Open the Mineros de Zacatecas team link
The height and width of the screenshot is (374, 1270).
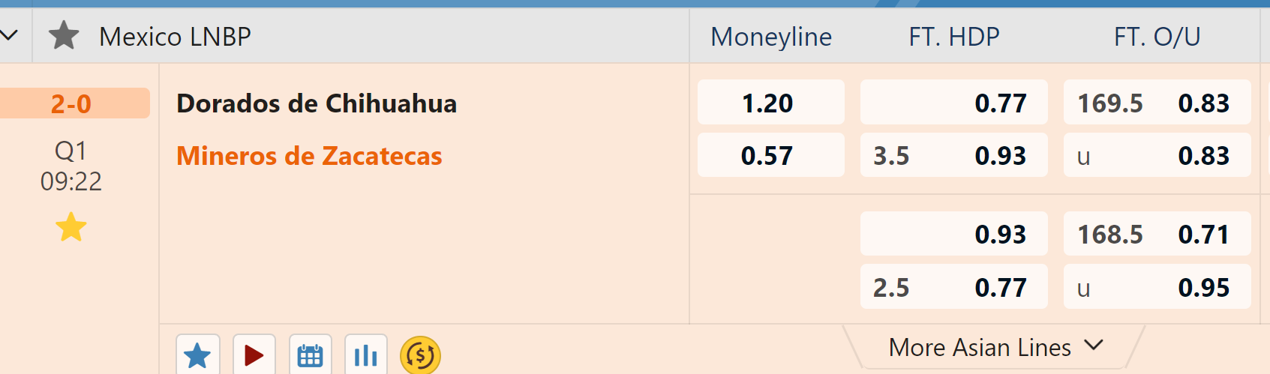[x=309, y=156]
